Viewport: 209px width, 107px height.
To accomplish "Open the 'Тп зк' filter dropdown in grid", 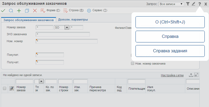I will (x=41, y=81).
